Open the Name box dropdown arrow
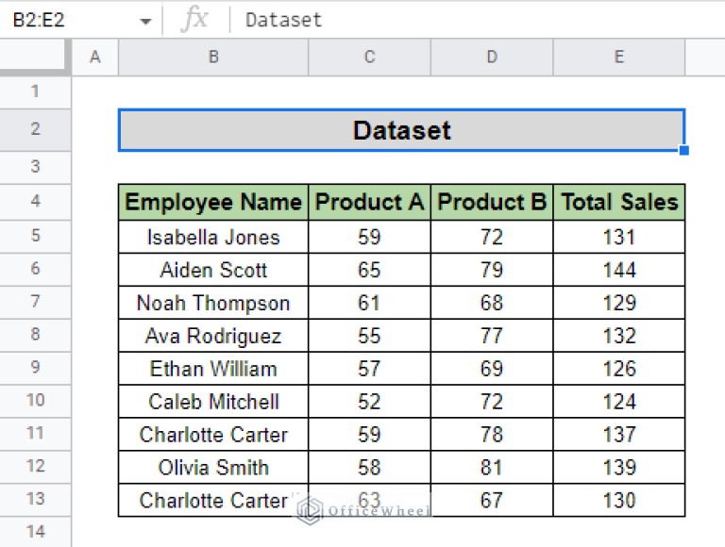Screen dimensions: 725x547 [145, 21]
